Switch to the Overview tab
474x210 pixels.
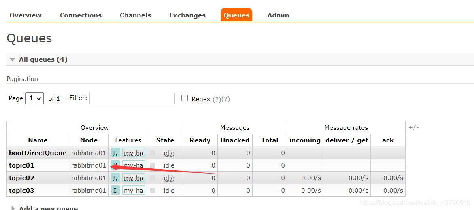(x=26, y=15)
